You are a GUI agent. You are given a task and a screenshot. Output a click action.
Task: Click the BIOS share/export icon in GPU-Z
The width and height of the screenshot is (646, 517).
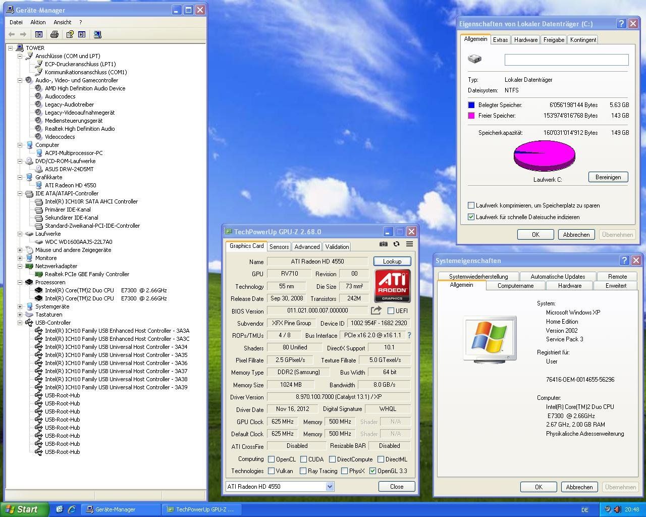[x=376, y=311]
